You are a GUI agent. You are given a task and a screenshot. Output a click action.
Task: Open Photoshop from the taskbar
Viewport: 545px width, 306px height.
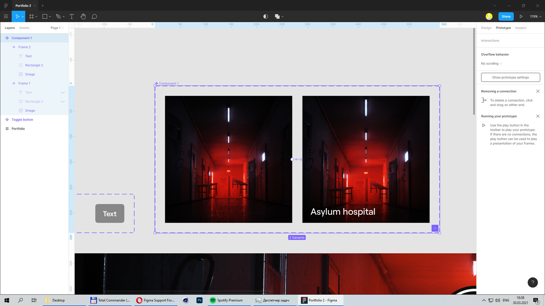[x=199, y=300]
